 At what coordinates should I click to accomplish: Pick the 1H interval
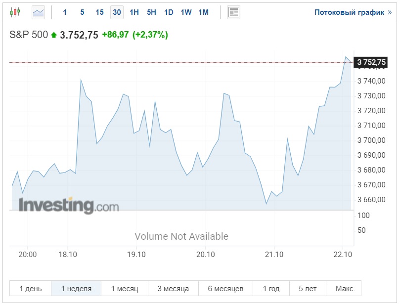point(134,12)
